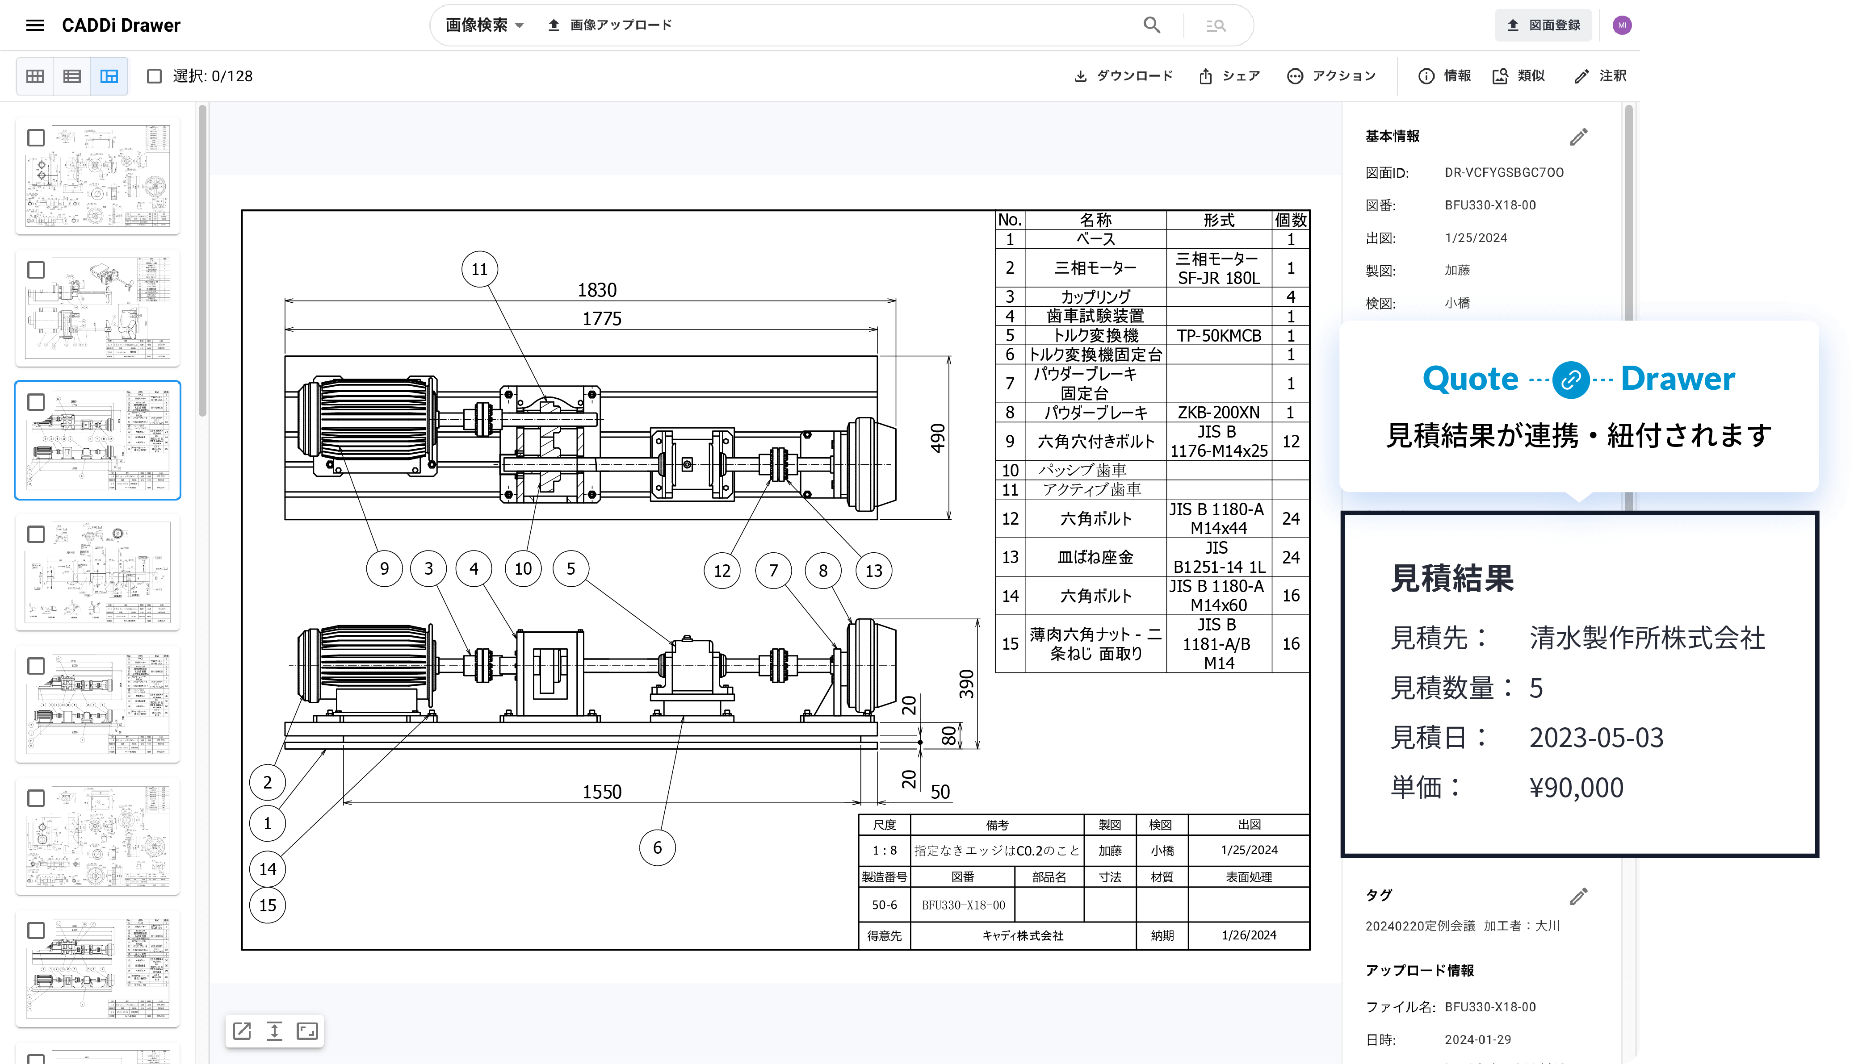Open the fourth drawing thumbnail
This screenshot has width=1854, height=1064.
98,573
